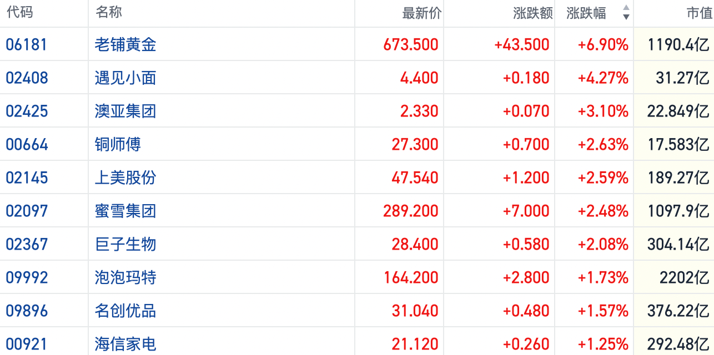The width and height of the screenshot is (714, 355).
Task: Click the 涨跌幅 header label
Action: click(x=586, y=13)
